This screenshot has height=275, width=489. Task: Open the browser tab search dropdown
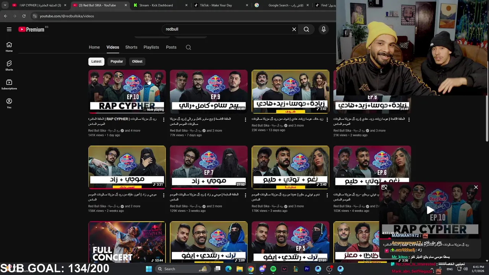[x=5, y=5]
